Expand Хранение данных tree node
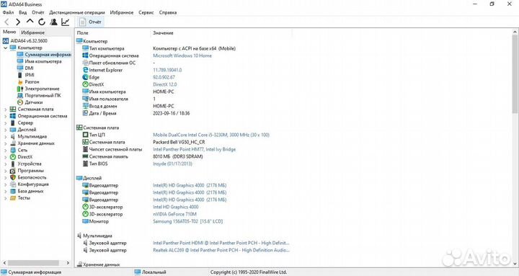 5,143
